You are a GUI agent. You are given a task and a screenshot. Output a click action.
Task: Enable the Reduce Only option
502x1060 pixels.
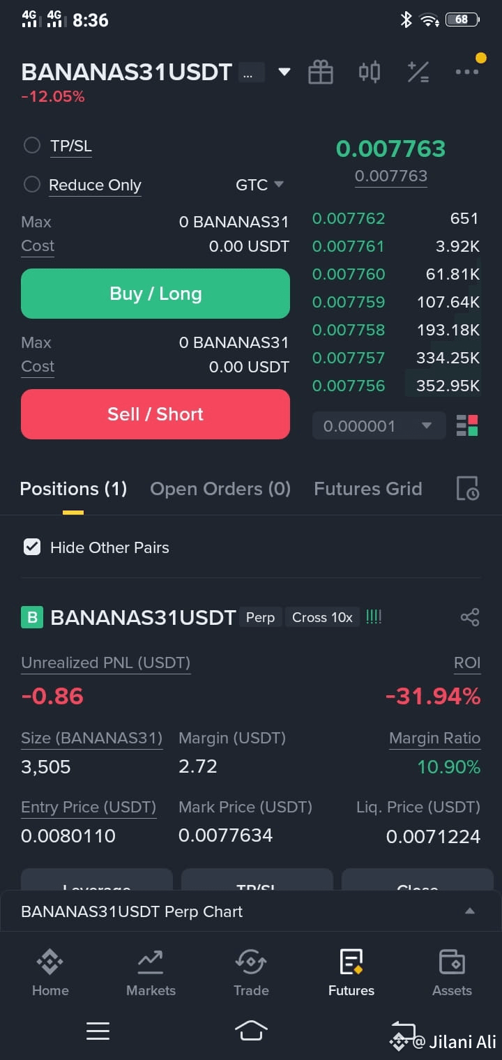tap(32, 184)
